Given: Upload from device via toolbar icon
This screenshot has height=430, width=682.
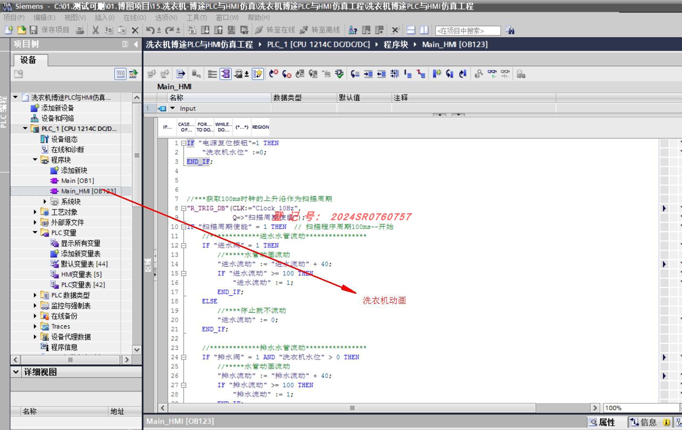Looking at the screenshot, I should (x=218, y=30).
